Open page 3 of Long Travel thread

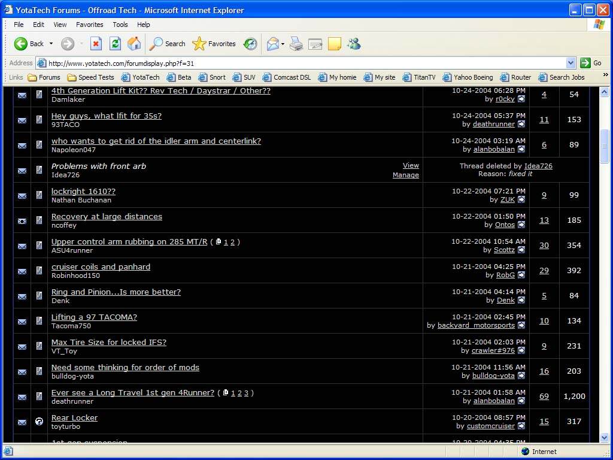click(246, 393)
